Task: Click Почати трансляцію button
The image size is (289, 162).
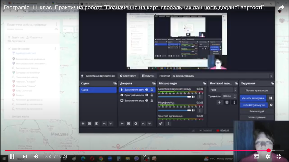Action: 257,91
